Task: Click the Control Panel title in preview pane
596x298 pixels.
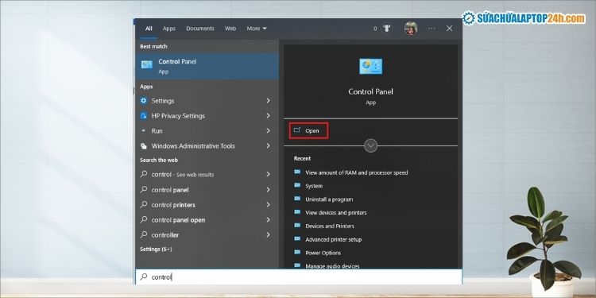Action: [x=370, y=91]
